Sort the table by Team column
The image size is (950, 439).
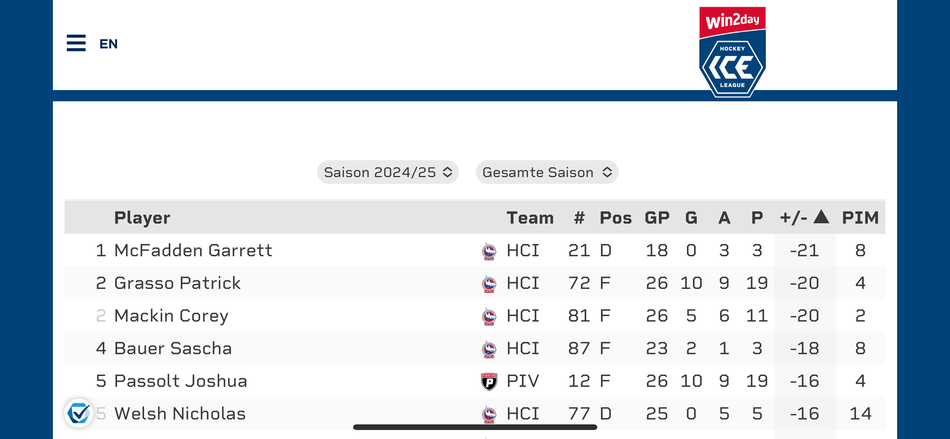point(530,218)
